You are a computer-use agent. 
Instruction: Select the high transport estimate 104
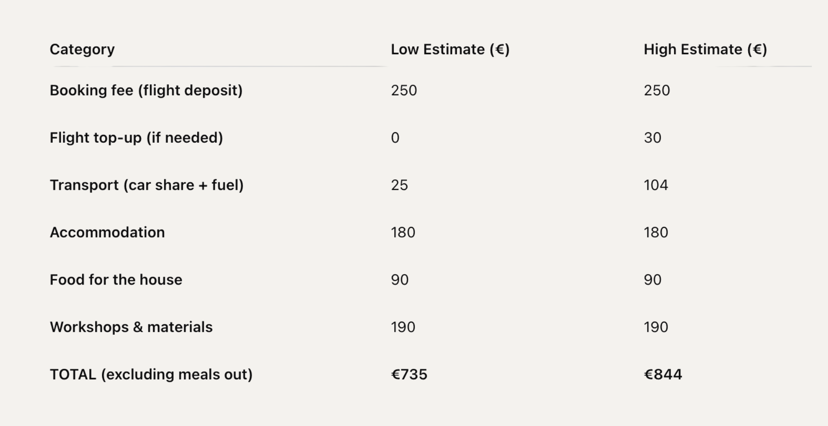(656, 185)
